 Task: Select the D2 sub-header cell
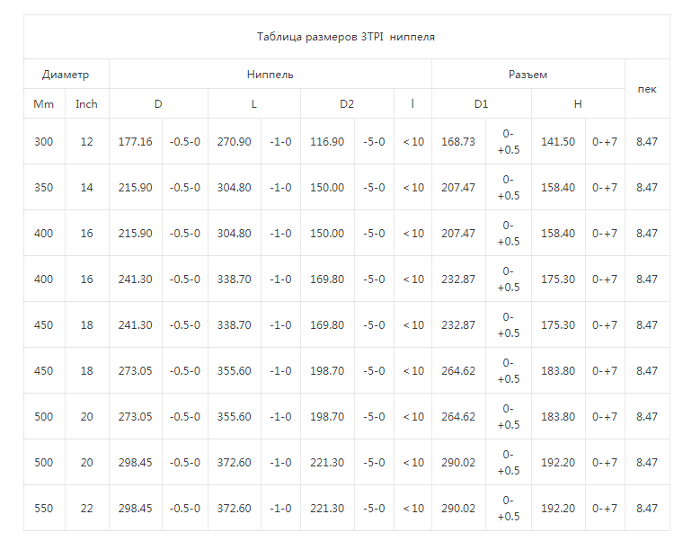pos(347,104)
